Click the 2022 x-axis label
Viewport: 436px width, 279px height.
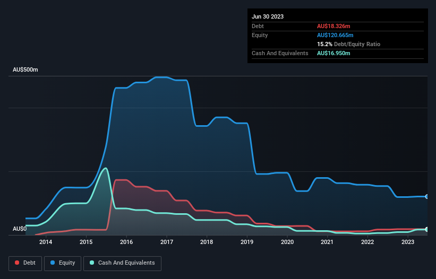coord(367,242)
